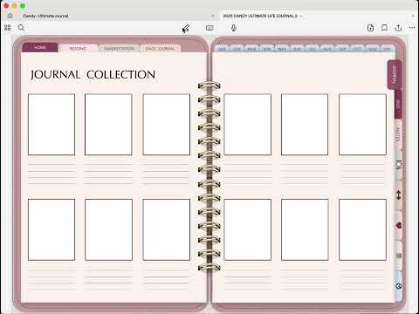This screenshot has width=419, height=314.
Task: Jump to the MAR month tab
Action: tap(251, 49)
